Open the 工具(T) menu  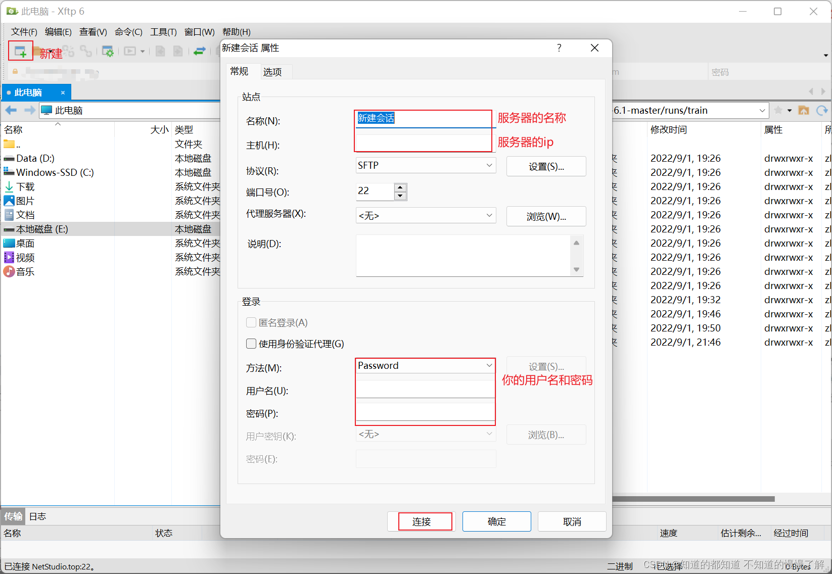[163, 32]
